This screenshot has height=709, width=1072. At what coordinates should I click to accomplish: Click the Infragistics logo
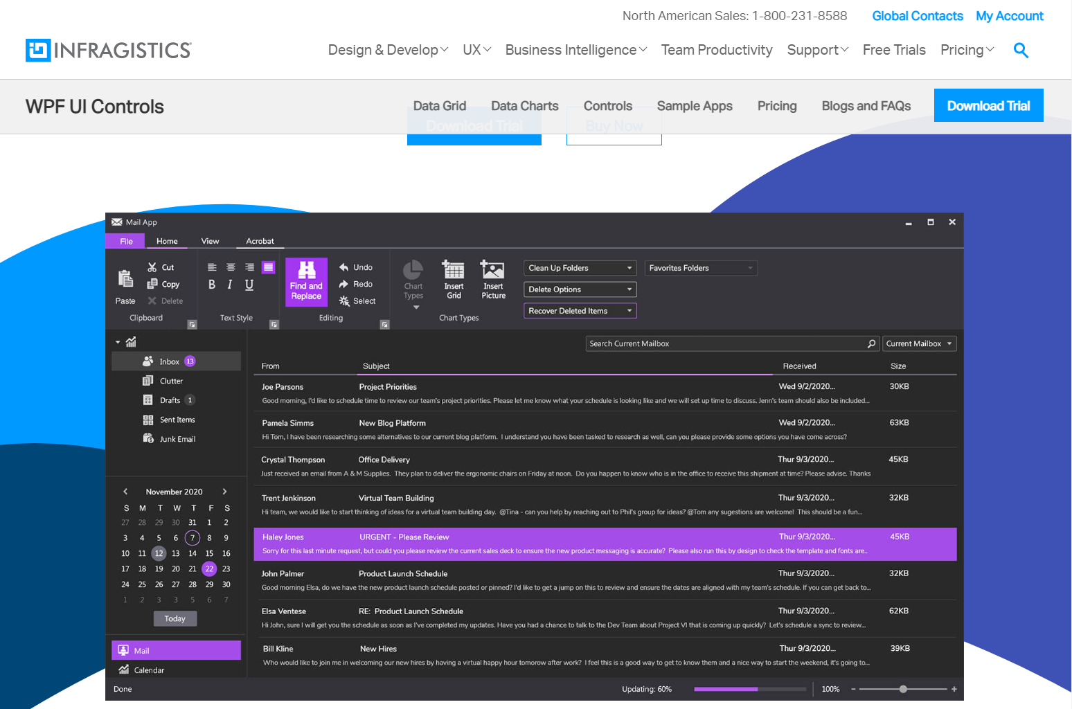[109, 50]
